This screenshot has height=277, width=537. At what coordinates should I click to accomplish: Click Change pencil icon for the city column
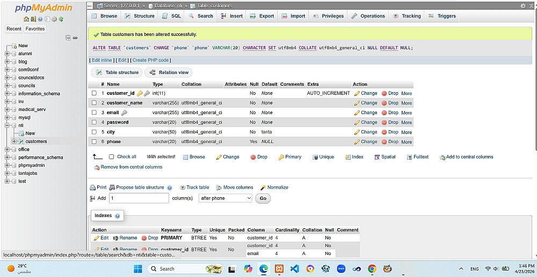(x=357, y=132)
